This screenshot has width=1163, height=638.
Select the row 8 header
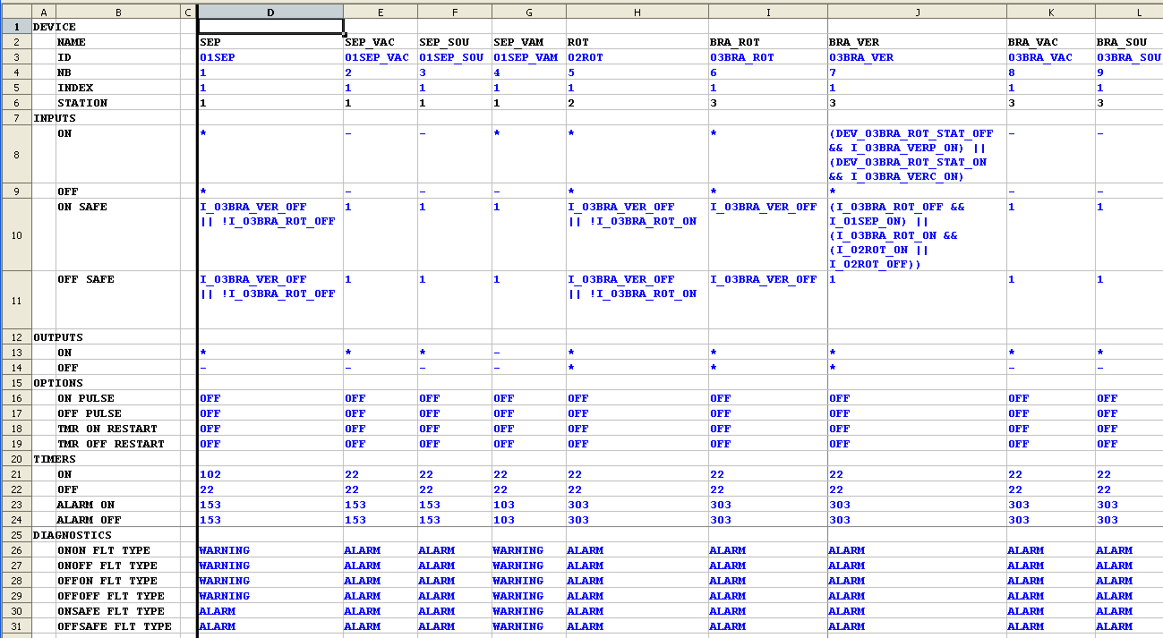click(x=16, y=155)
